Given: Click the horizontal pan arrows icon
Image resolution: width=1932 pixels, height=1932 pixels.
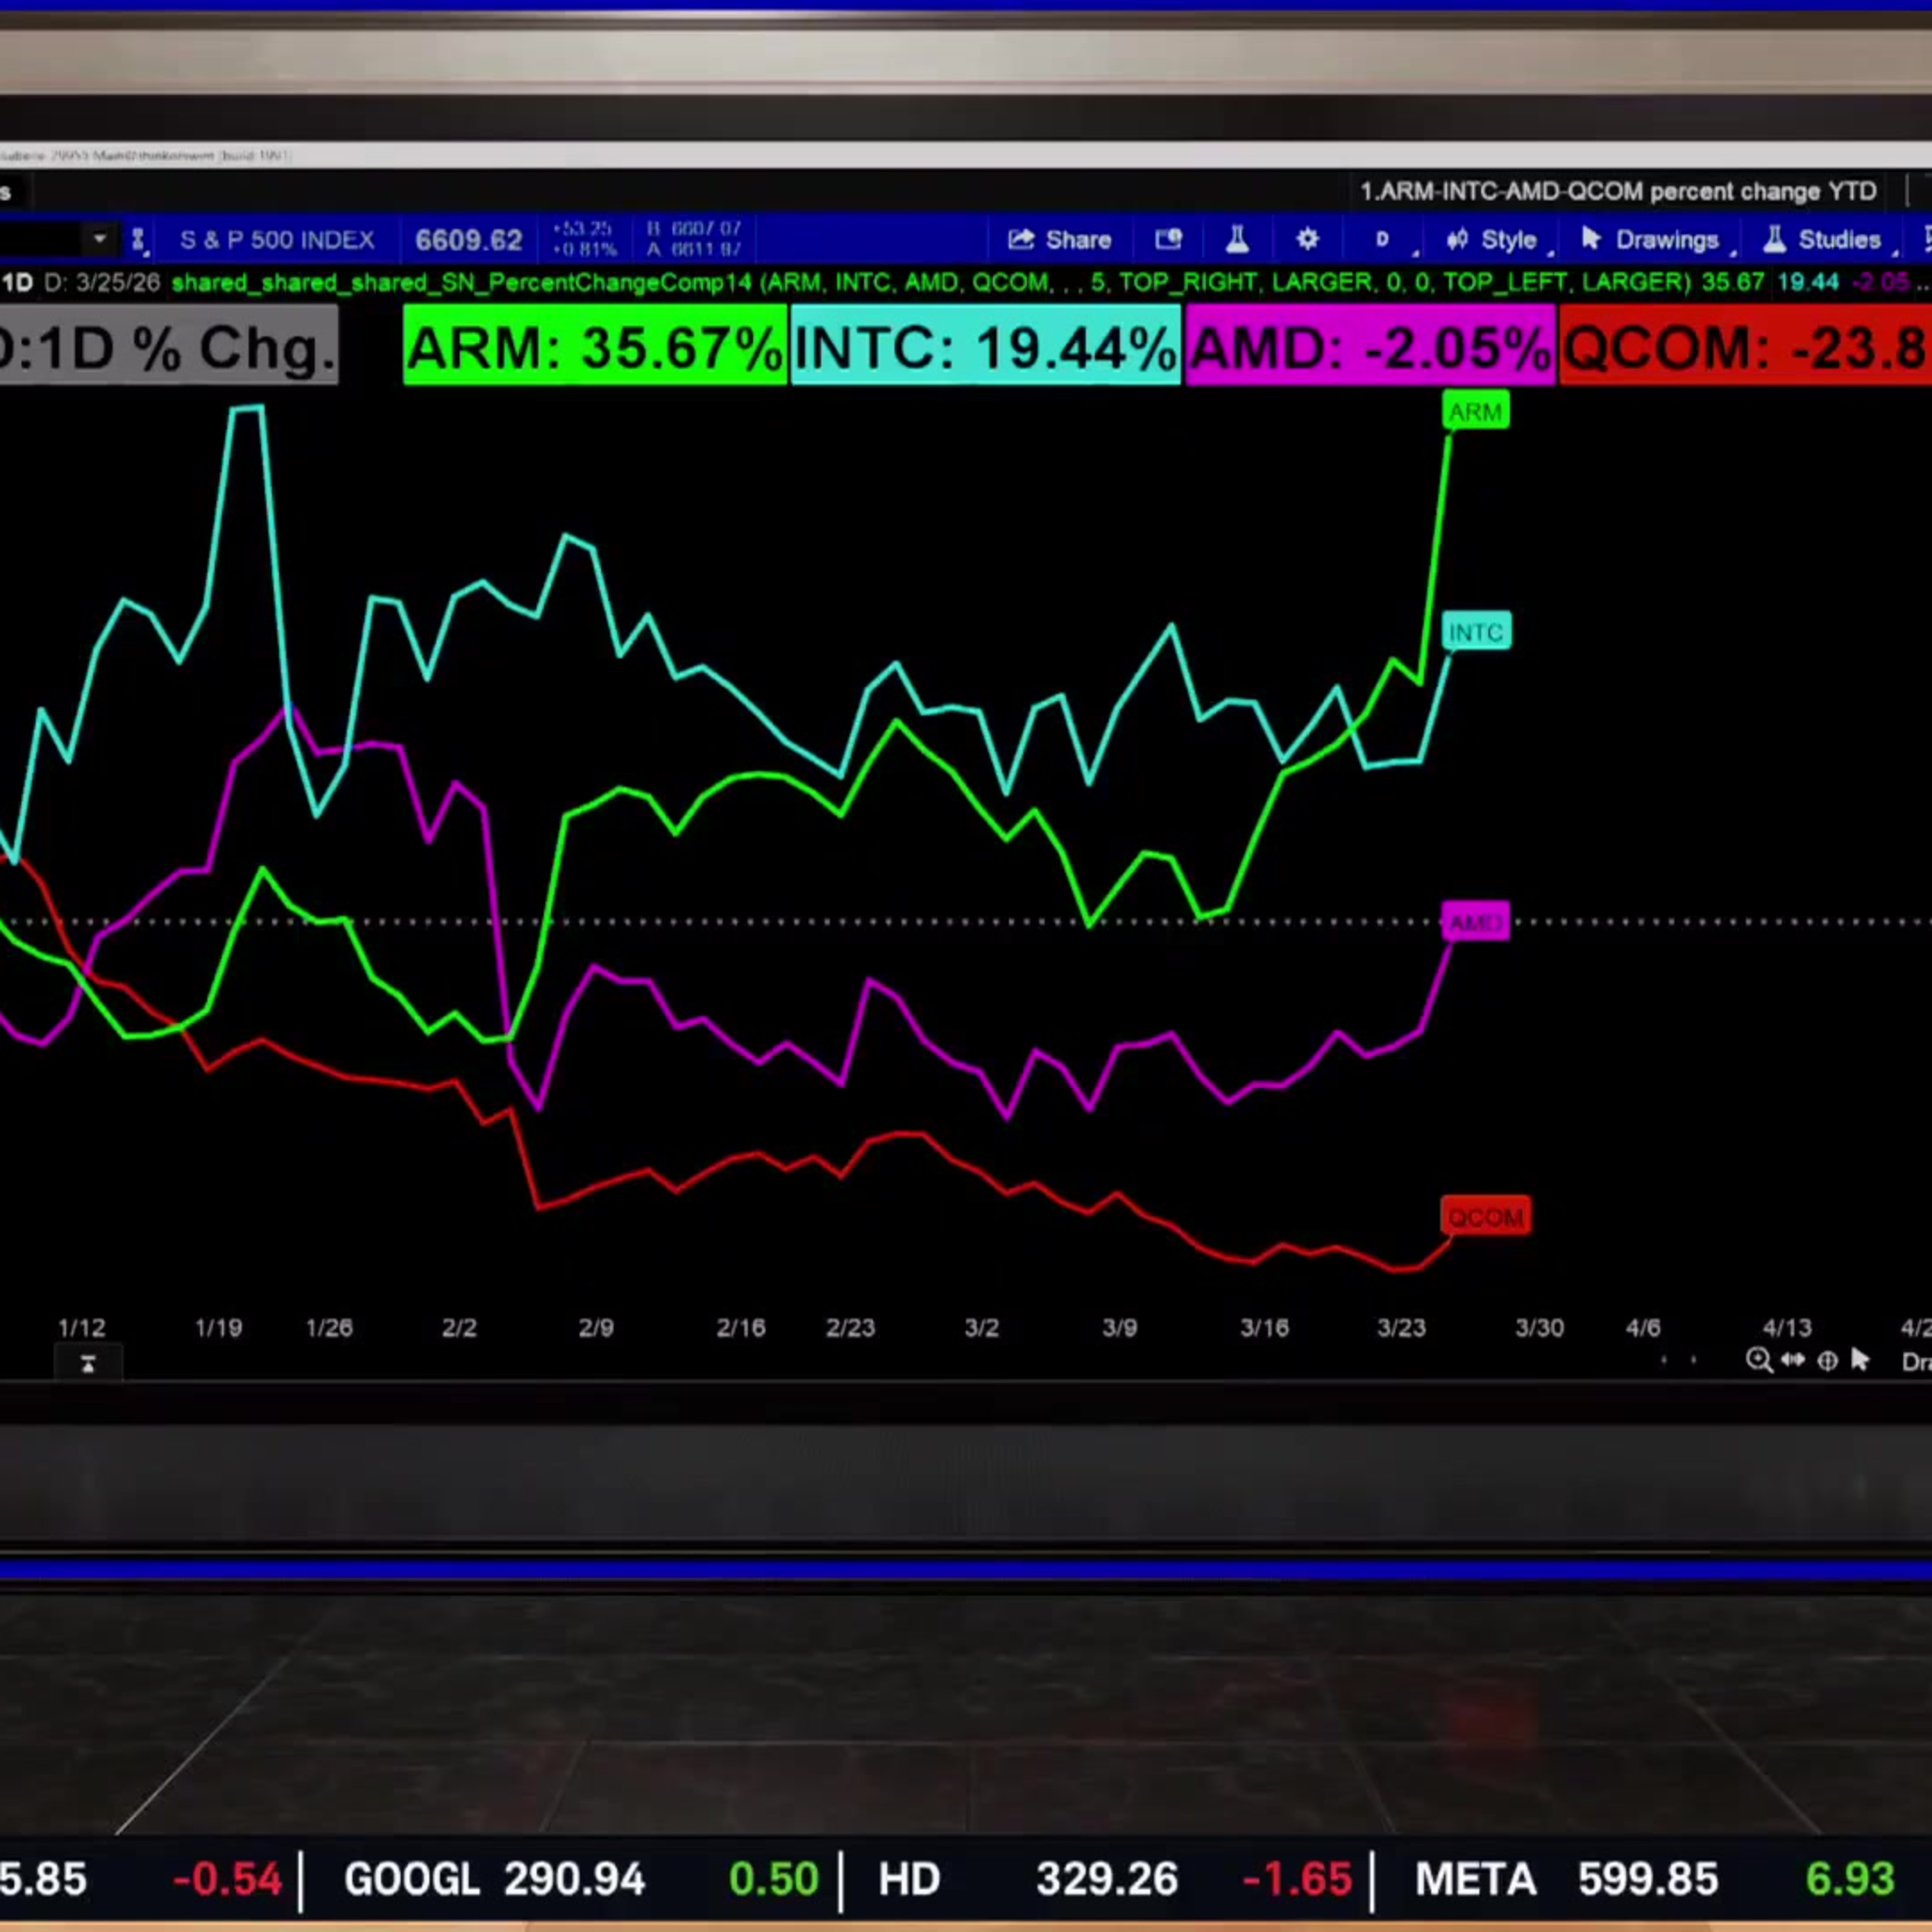Looking at the screenshot, I should 1793,1360.
